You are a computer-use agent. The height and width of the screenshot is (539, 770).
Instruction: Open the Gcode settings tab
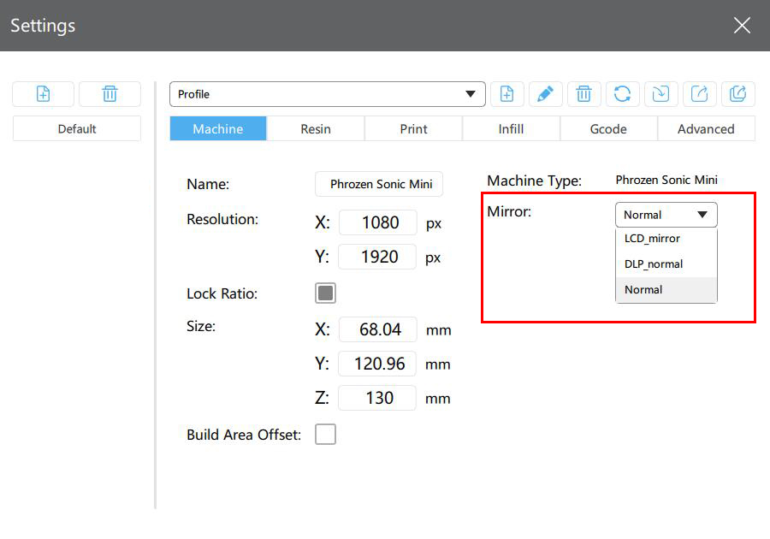pyautogui.click(x=608, y=128)
